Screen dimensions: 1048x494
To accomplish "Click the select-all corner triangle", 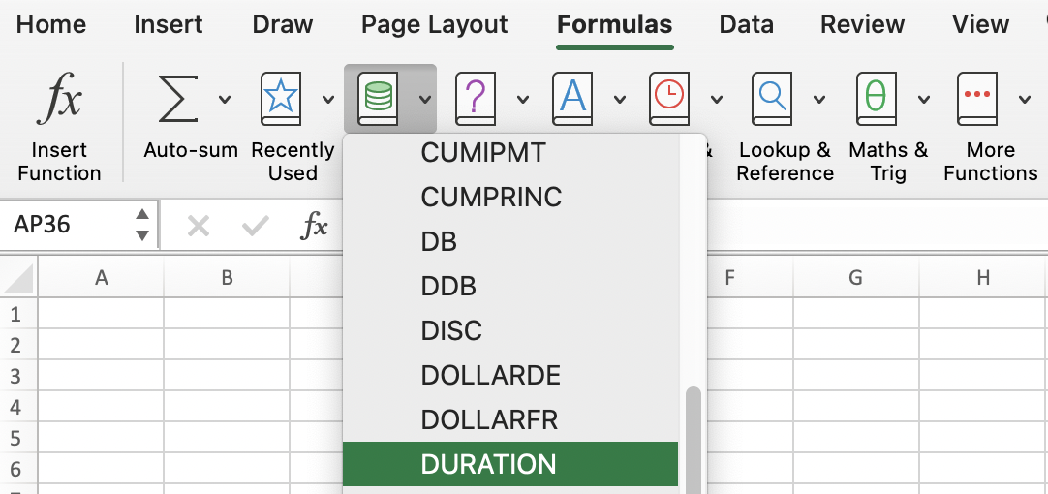I will pyautogui.click(x=18, y=278).
